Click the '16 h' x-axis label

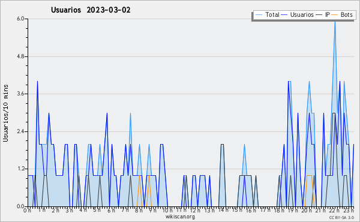251,210
